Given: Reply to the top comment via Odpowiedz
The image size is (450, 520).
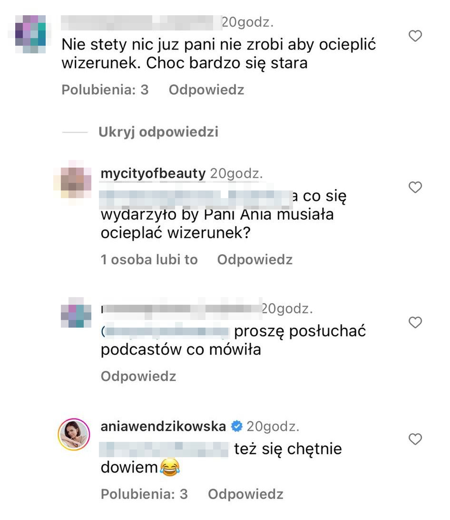Looking at the screenshot, I should pos(206,90).
